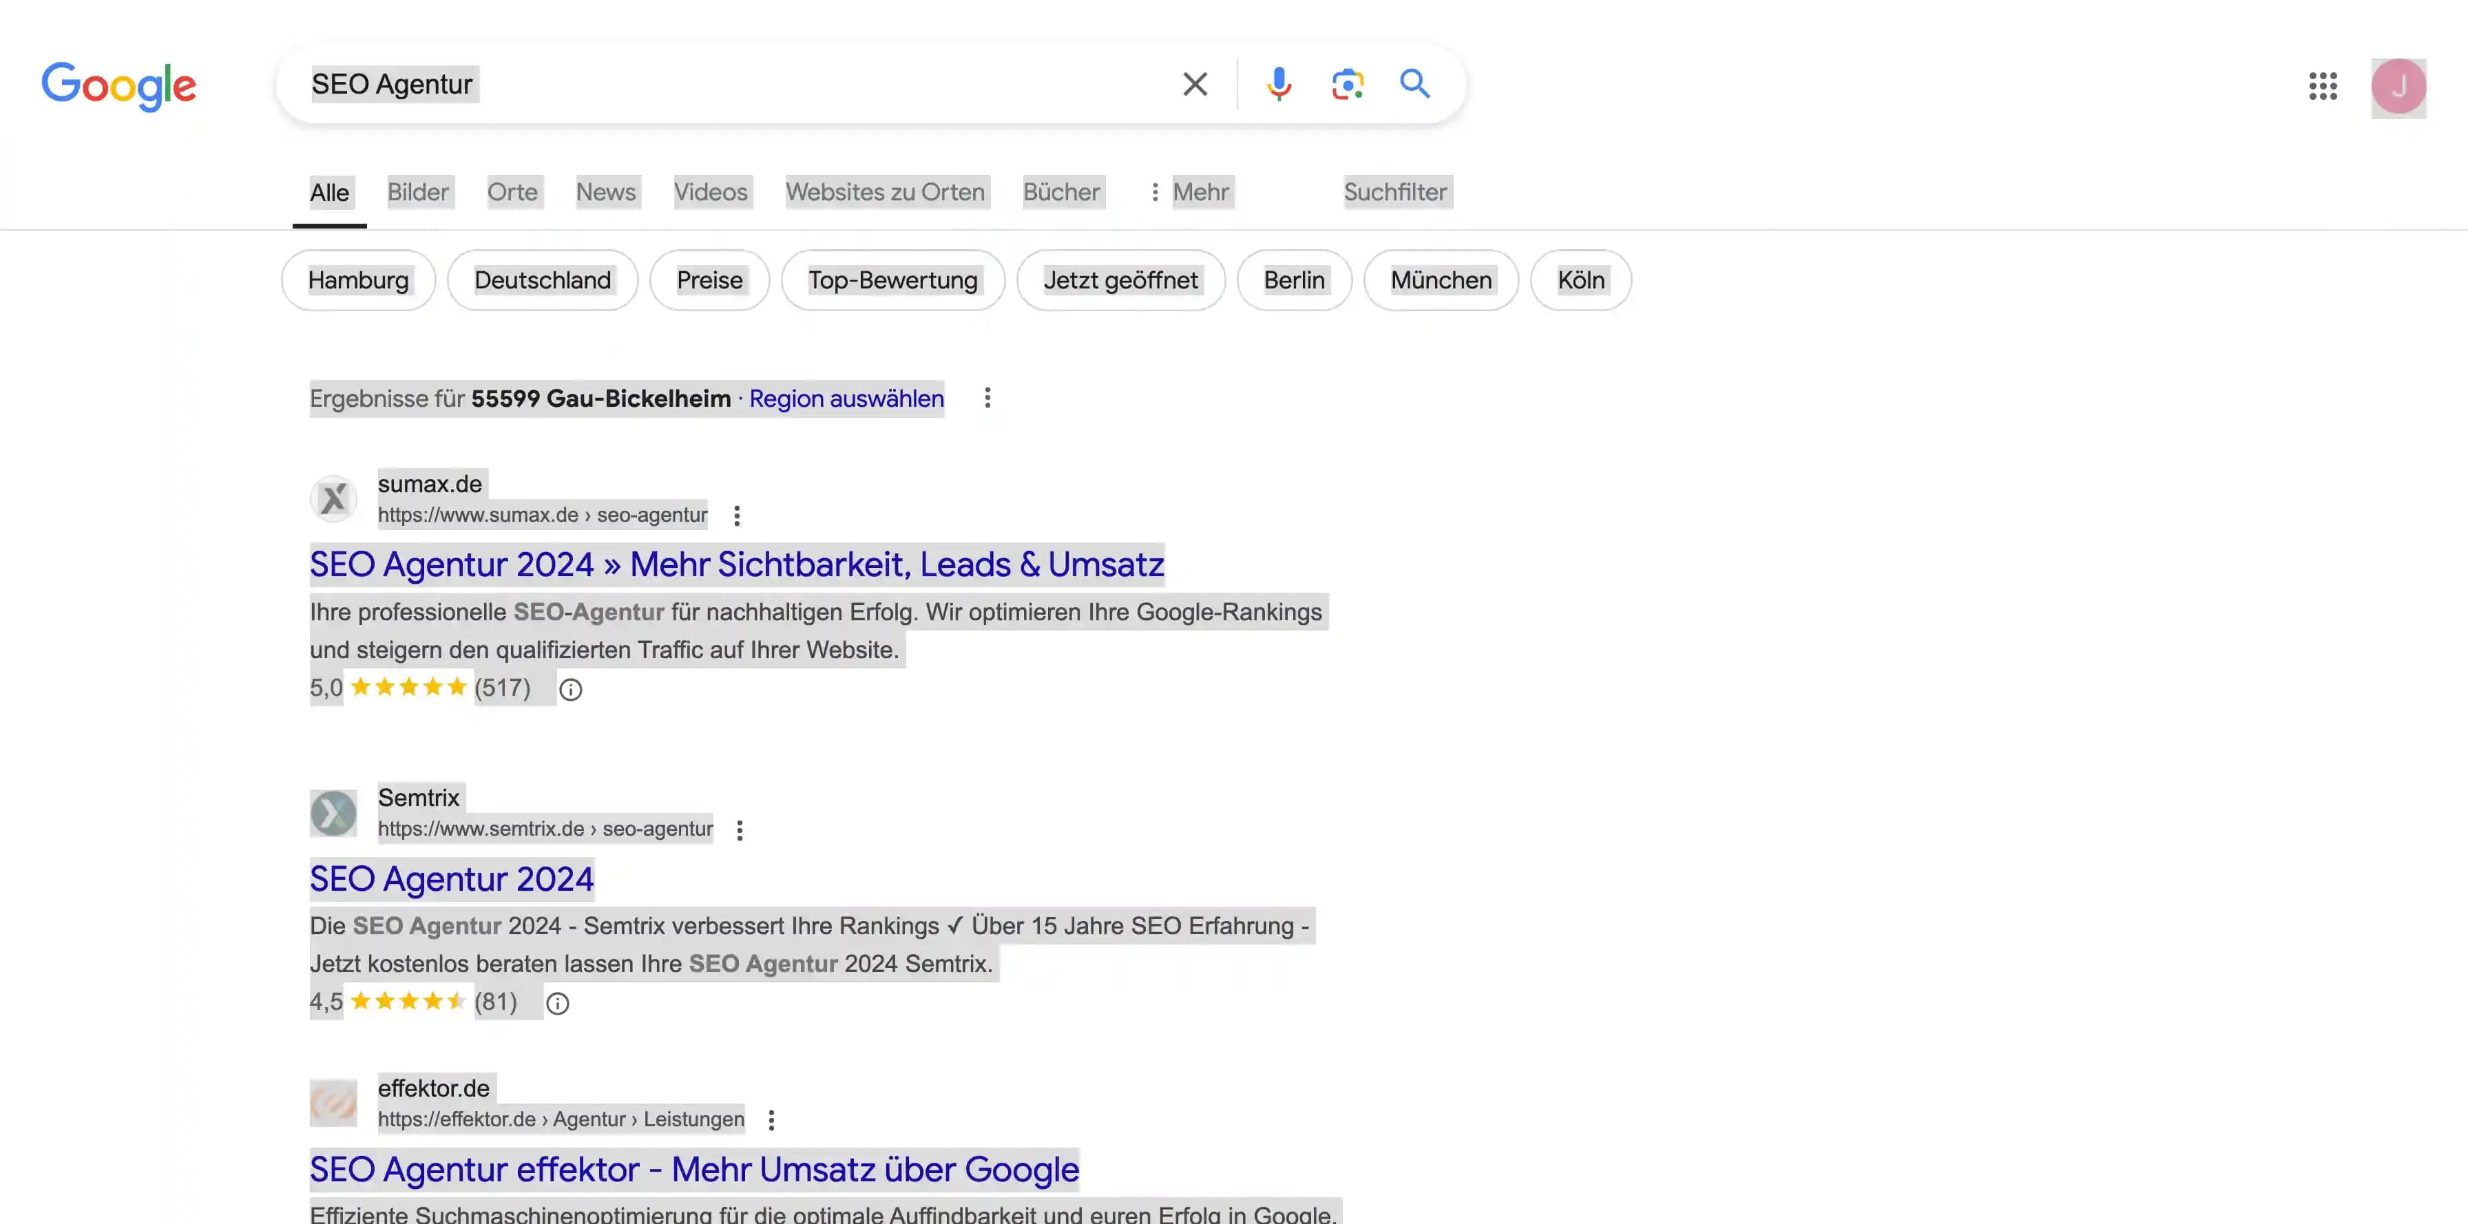Open the profile avatar menu
The width and height of the screenshot is (2468, 1224).
point(2398,86)
